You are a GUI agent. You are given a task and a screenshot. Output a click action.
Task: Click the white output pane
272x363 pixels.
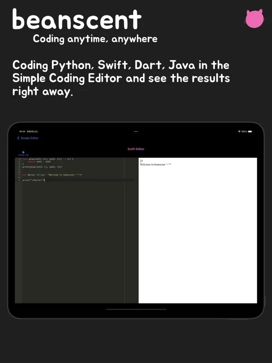point(198,230)
